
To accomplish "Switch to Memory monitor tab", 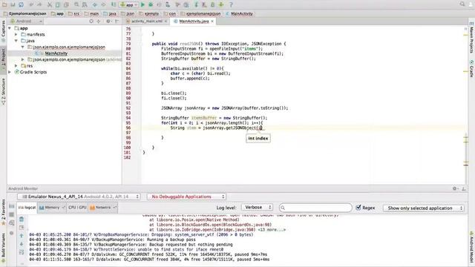I will (51, 208).
